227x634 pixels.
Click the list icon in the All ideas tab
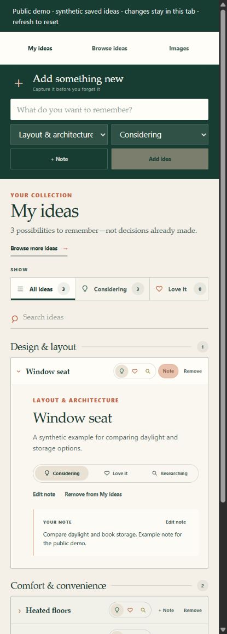(x=20, y=289)
